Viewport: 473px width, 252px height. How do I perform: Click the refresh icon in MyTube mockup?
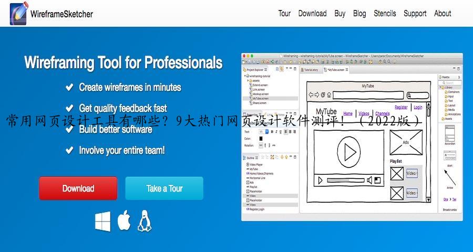(323, 95)
